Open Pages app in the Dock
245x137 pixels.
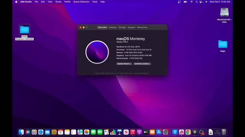106,132
